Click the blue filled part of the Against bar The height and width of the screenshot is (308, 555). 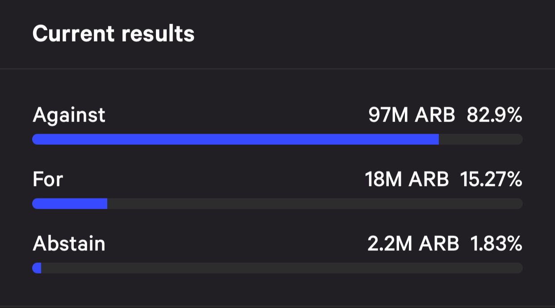[235, 139]
